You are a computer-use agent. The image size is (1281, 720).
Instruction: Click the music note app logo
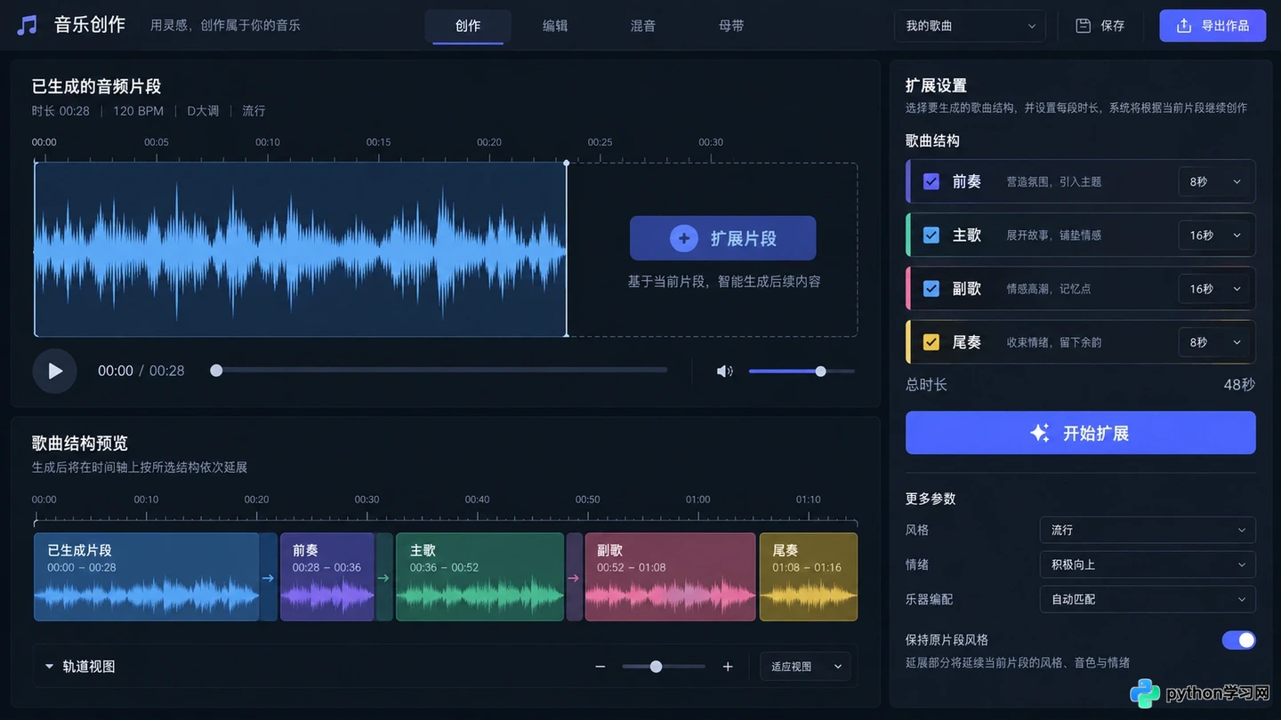click(28, 25)
